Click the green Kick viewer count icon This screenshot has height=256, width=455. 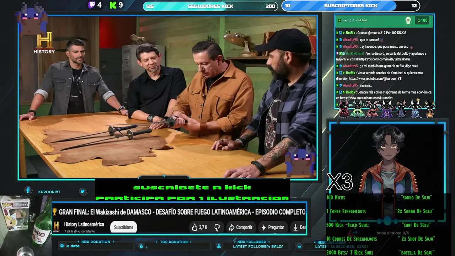point(113,5)
